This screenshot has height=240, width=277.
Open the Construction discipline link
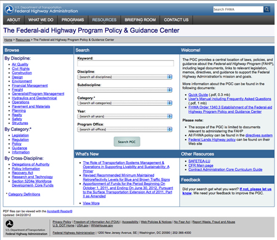[x=22, y=73]
